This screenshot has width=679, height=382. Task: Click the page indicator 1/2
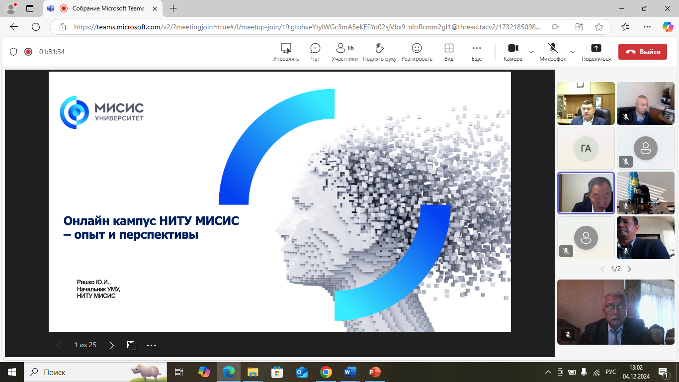[616, 269]
